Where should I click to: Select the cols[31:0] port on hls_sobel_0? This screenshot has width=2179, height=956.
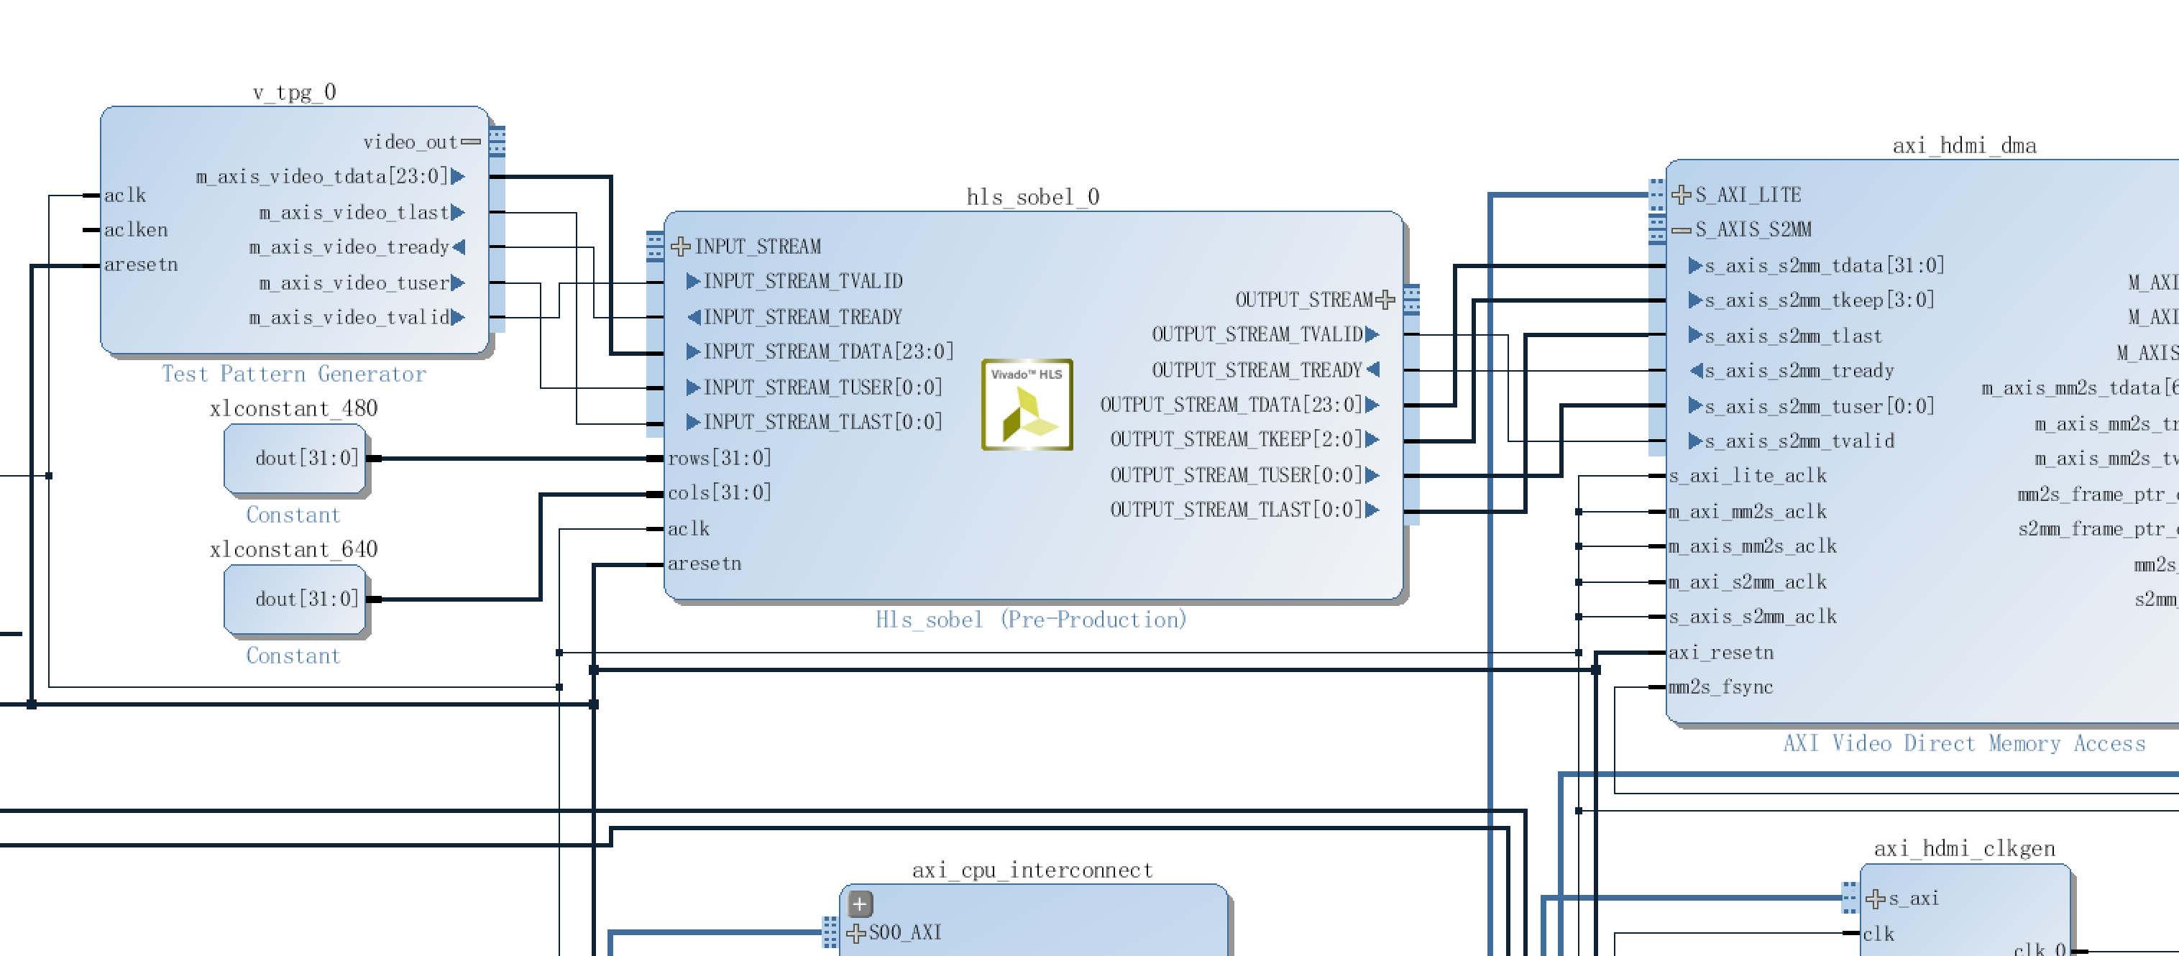point(719,492)
